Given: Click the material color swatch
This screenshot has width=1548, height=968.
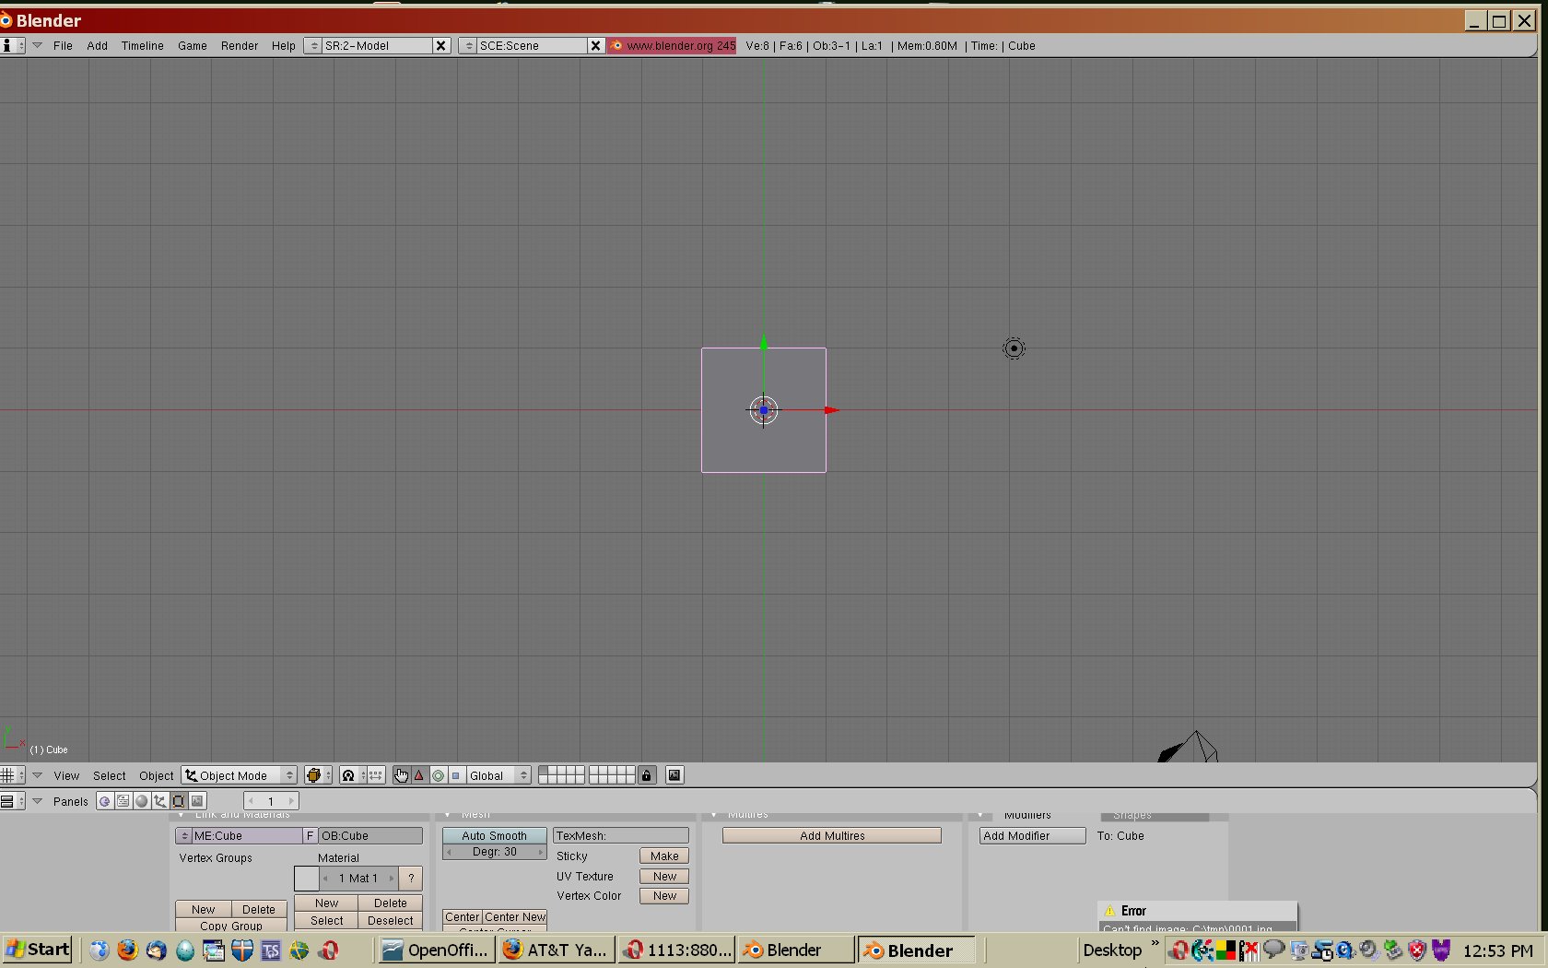Looking at the screenshot, I should coord(307,879).
